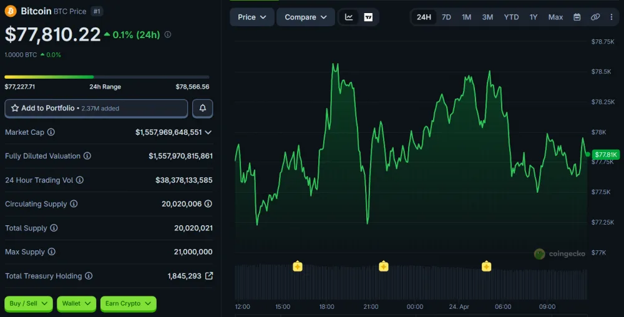This screenshot has height=317, width=624.
Task: Click the $1,557,970,815,861 valuation value
Action: [x=181, y=156]
